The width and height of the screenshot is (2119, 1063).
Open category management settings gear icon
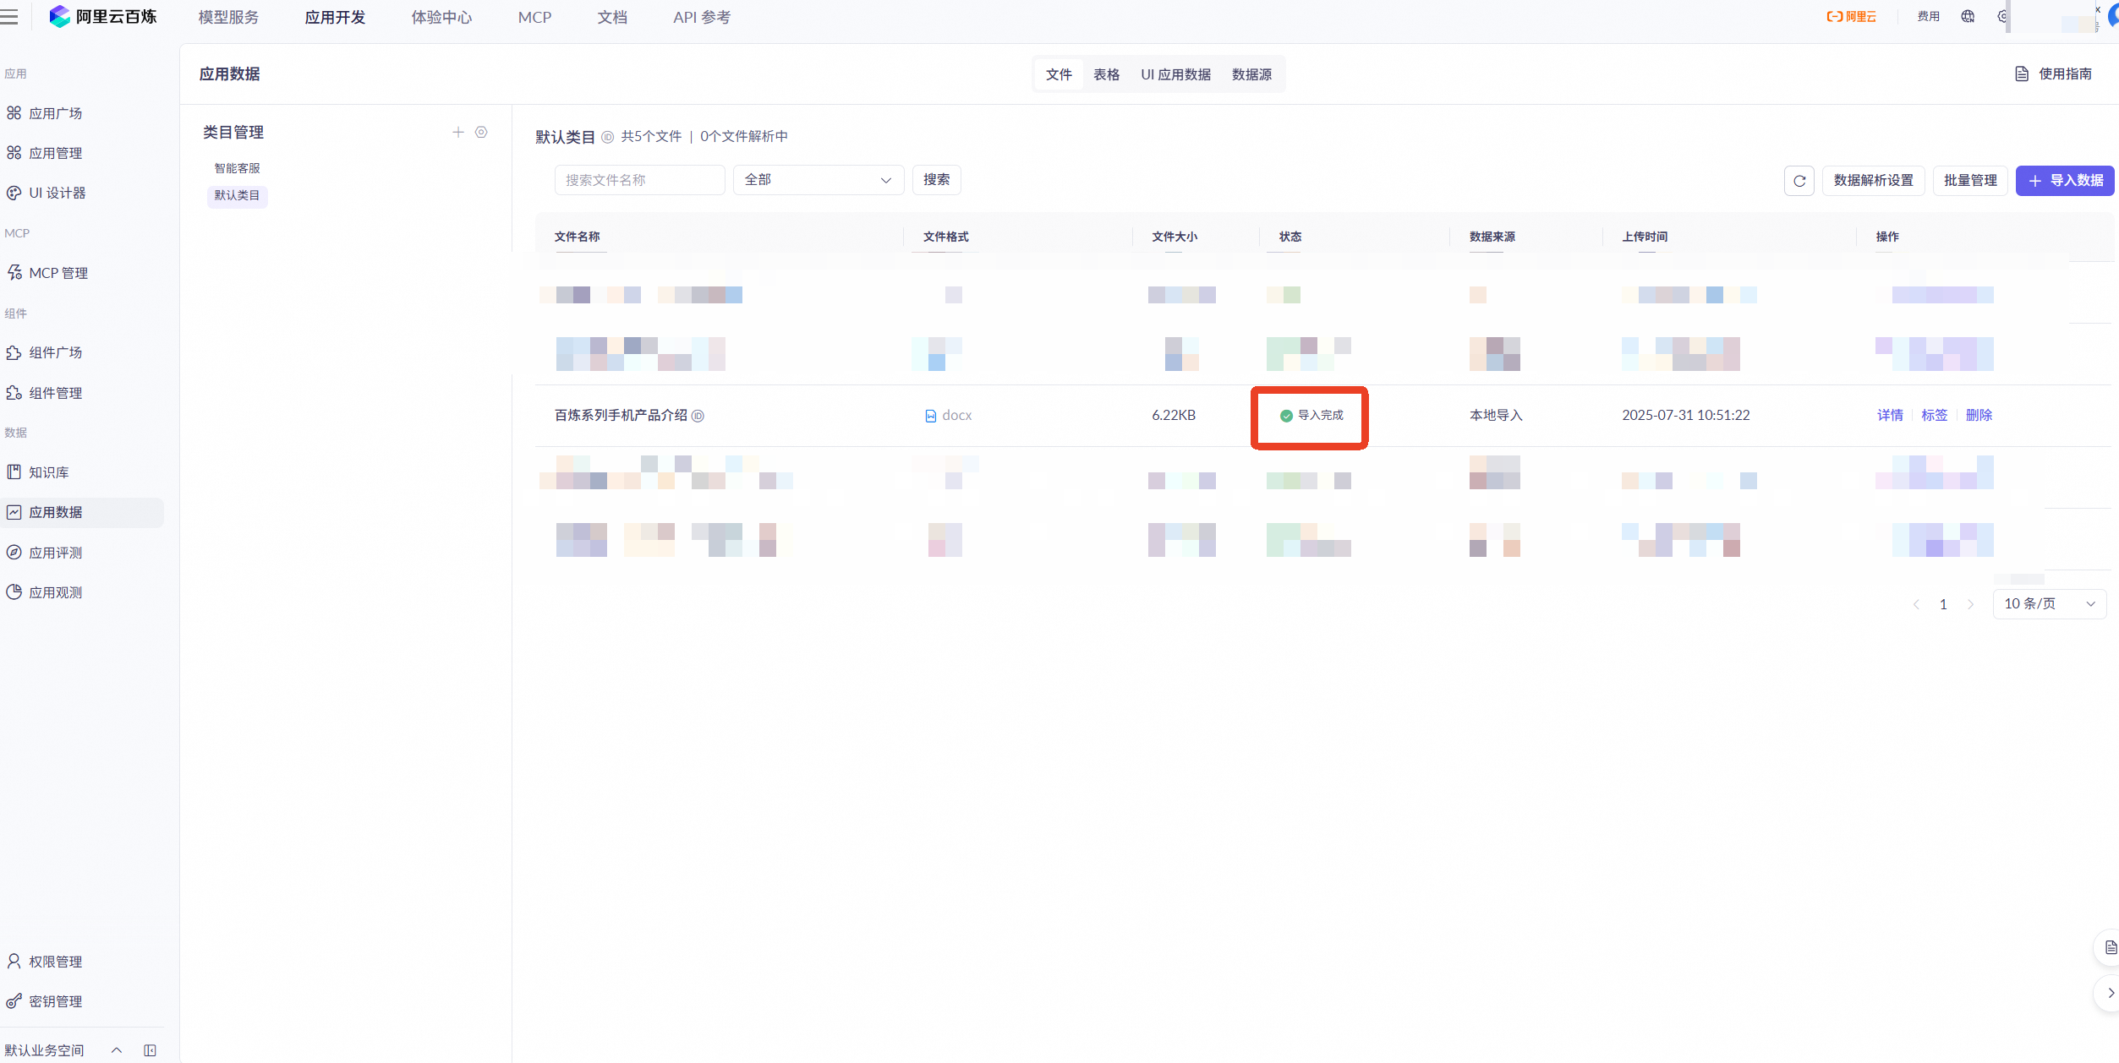pyautogui.click(x=481, y=133)
